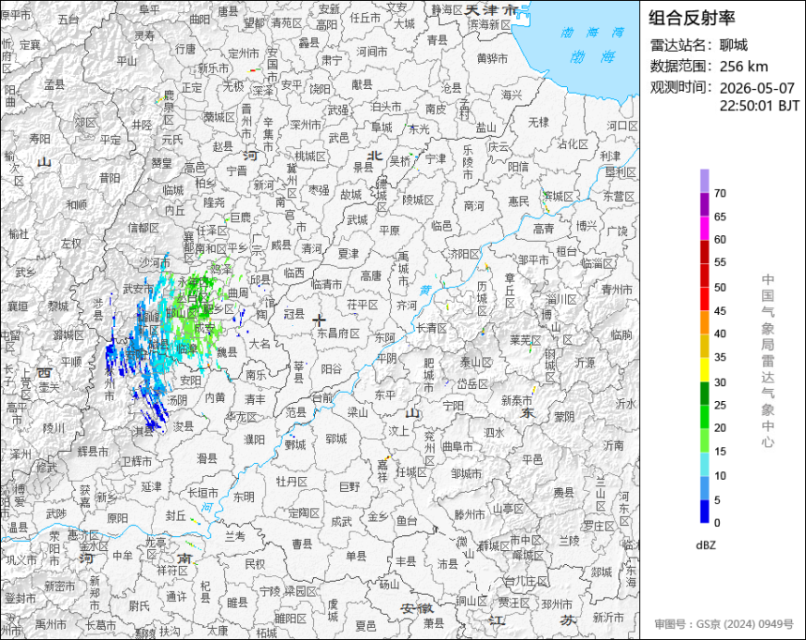
Task: Click the 桃城区 map label
Action: coord(310,156)
